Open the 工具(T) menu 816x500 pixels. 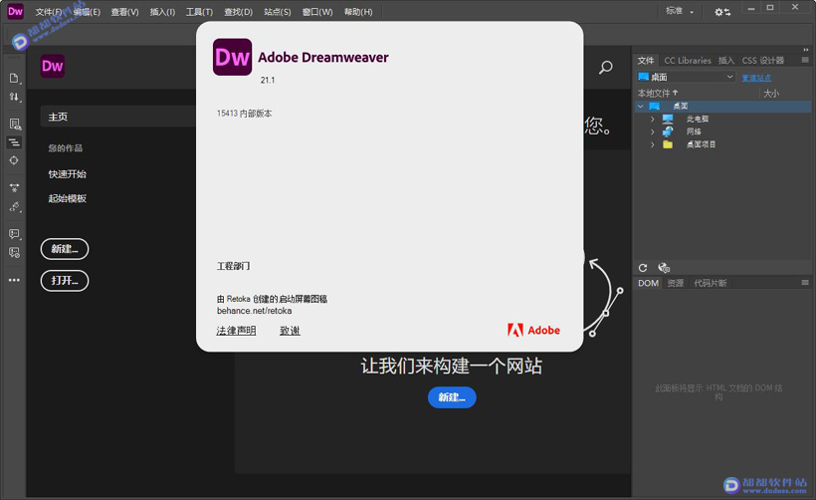(199, 12)
